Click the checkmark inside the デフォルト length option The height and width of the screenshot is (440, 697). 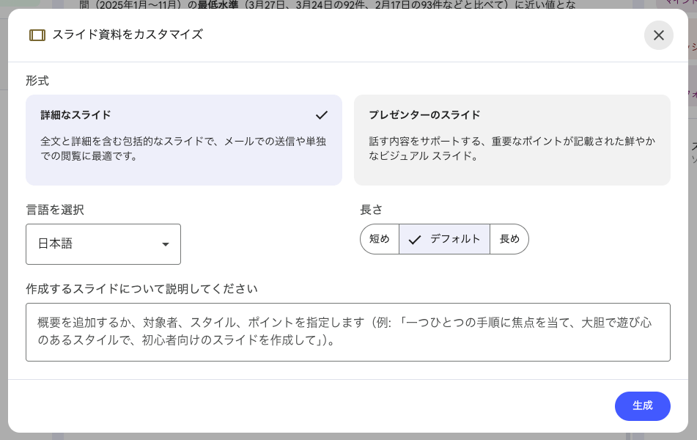tap(416, 239)
